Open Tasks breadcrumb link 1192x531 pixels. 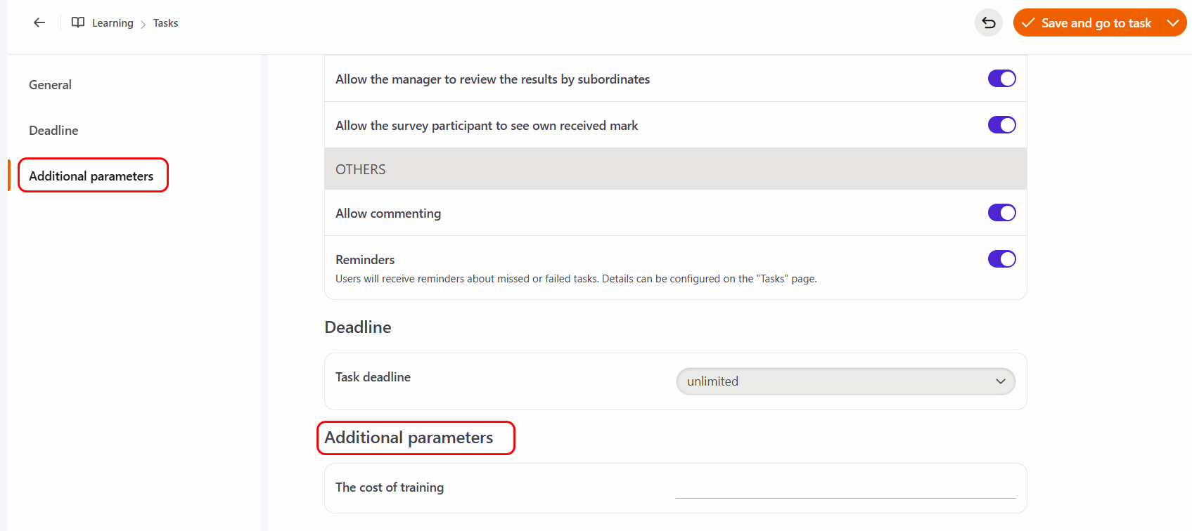point(165,23)
